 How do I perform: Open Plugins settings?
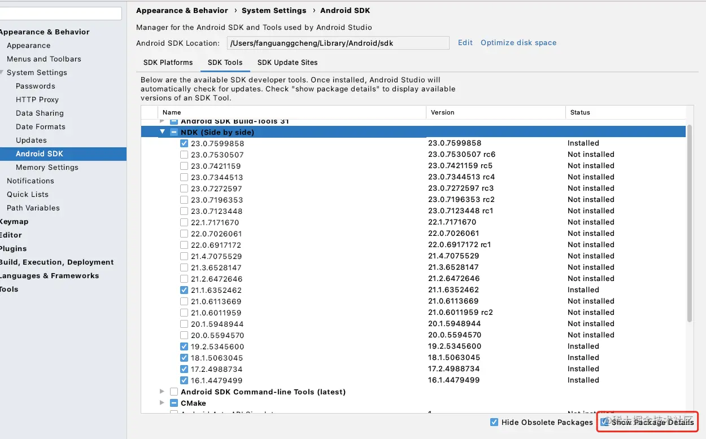click(x=13, y=249)
